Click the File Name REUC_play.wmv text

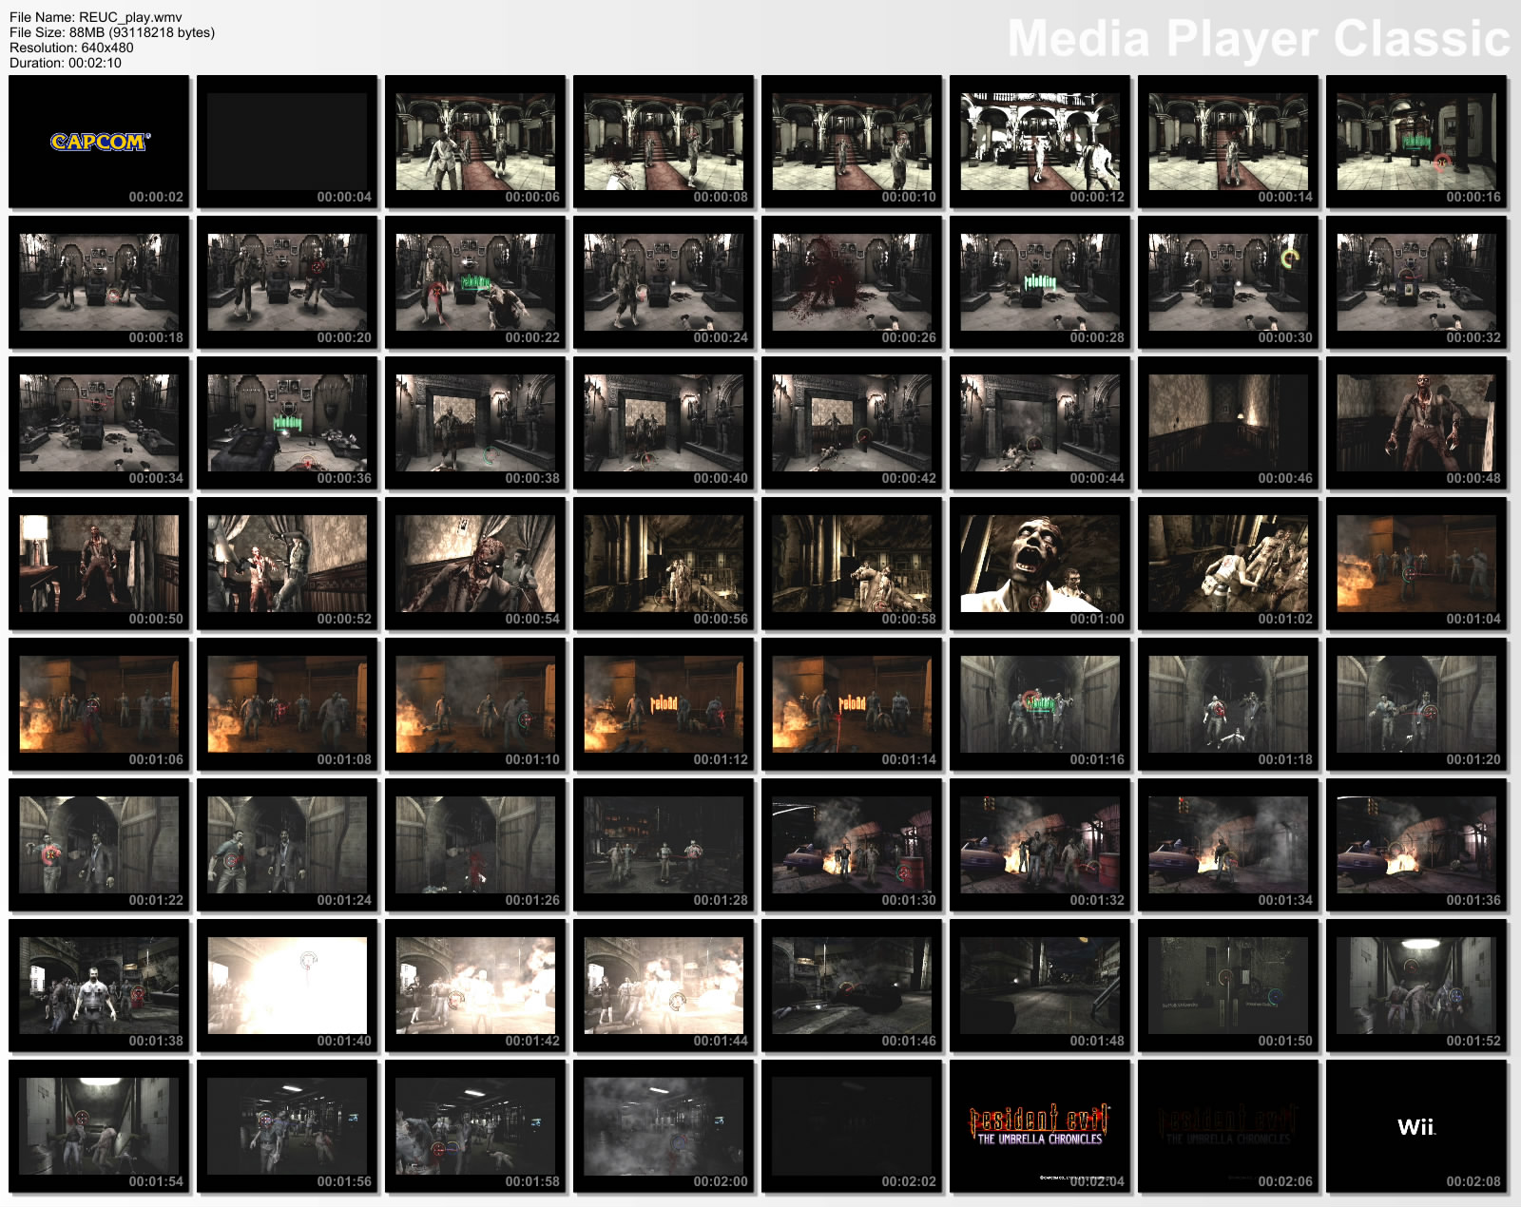[x=96, y=17]
